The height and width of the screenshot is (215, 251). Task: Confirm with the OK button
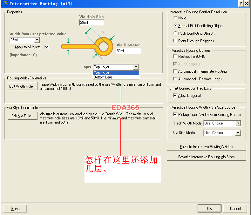click(209, 209)
